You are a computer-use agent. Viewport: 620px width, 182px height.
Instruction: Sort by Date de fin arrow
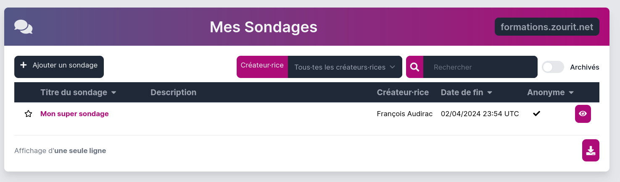click(490, 93)
